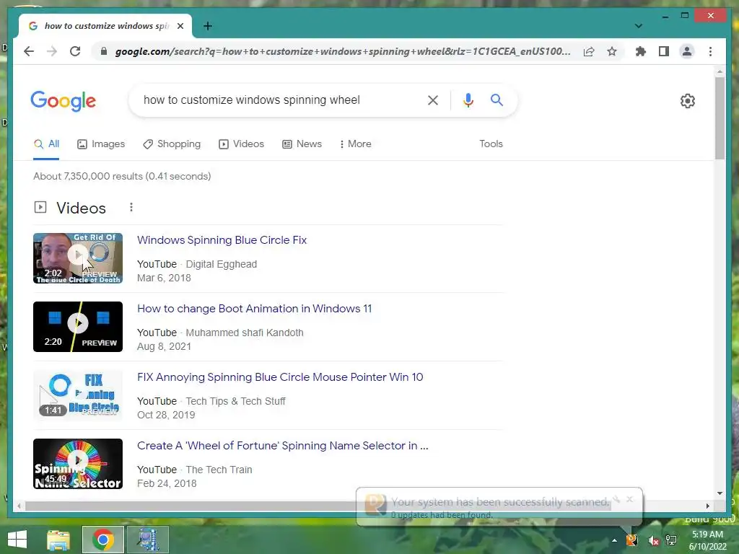Switch to the News tab

302,144
